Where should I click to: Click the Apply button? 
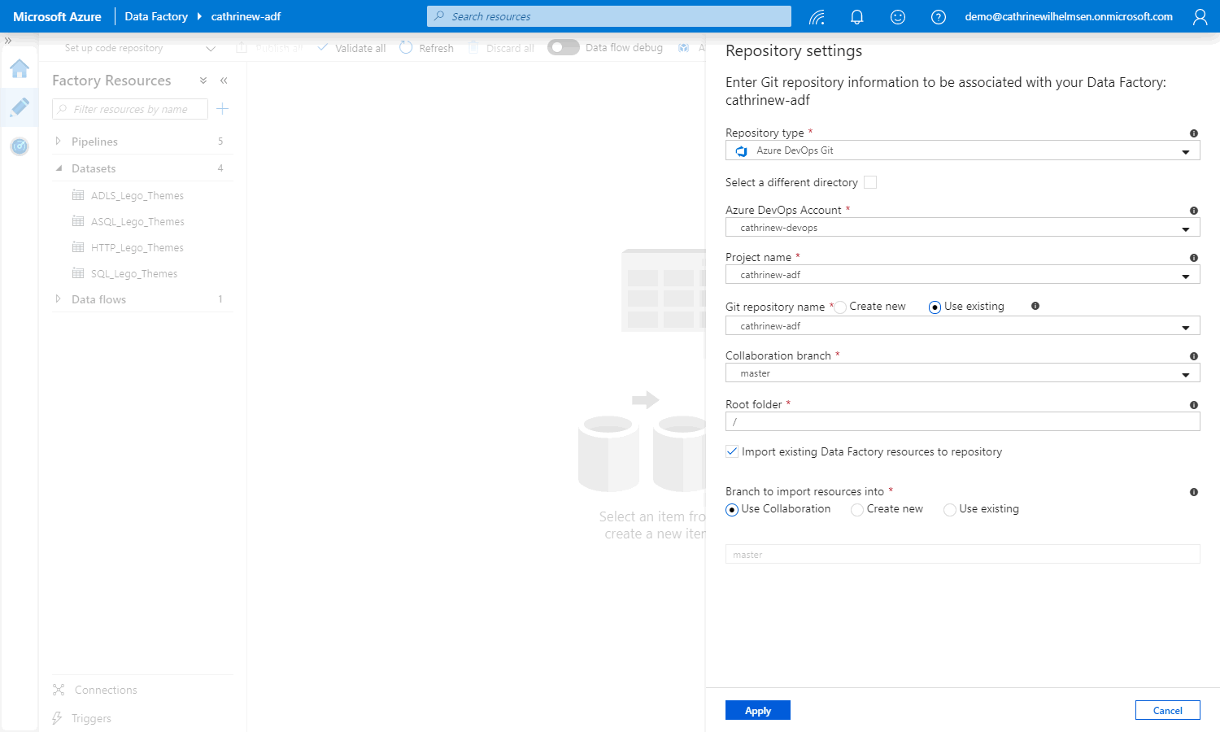click(757, 711)
